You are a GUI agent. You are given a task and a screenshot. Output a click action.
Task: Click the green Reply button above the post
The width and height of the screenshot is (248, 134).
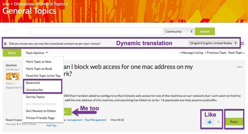12,53
